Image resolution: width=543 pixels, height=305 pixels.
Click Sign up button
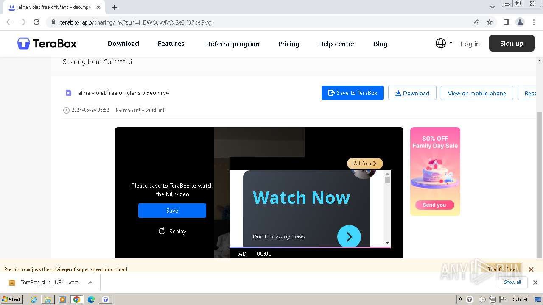point(512,43)
